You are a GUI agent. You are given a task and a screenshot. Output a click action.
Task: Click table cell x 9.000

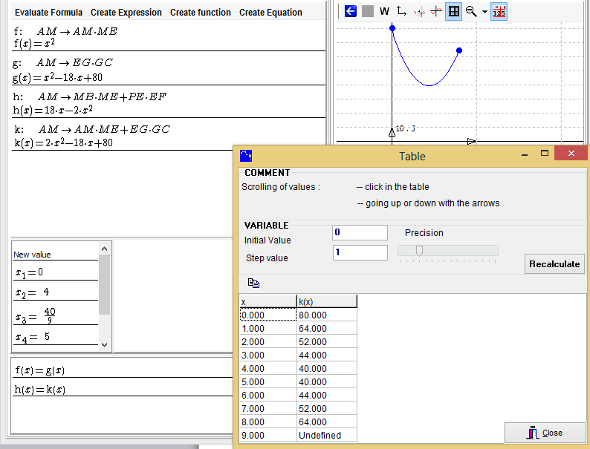(x=268, y=435)
